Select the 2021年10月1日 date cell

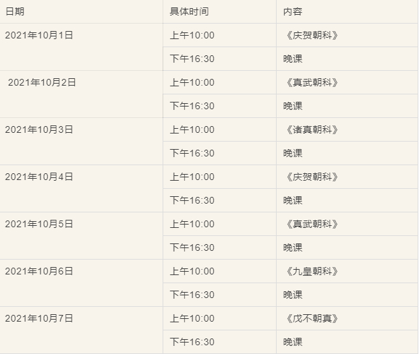(x=39, y=35)
